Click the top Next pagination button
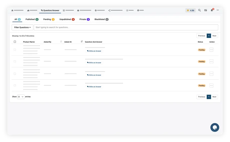 tap(214, 36)
